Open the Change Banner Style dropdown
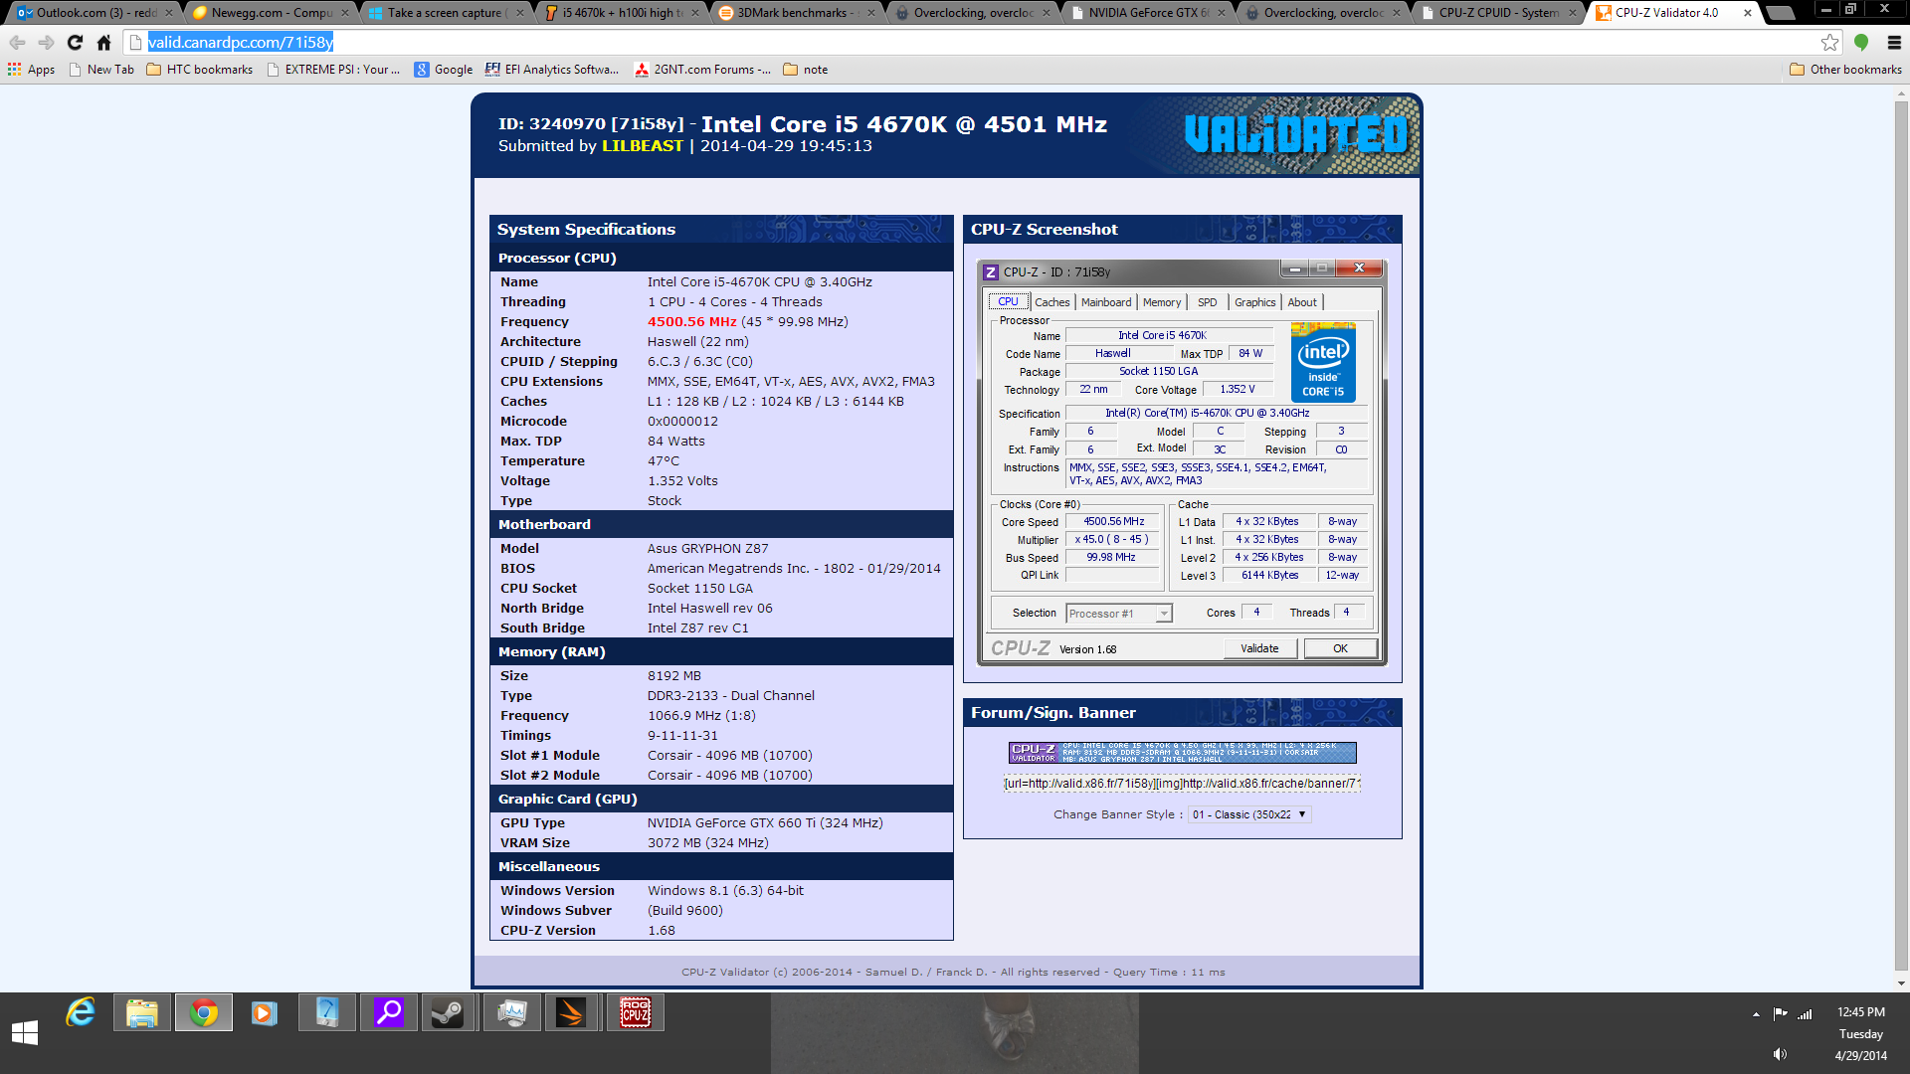The image size is (1910, 1074). coord(1249,814)
